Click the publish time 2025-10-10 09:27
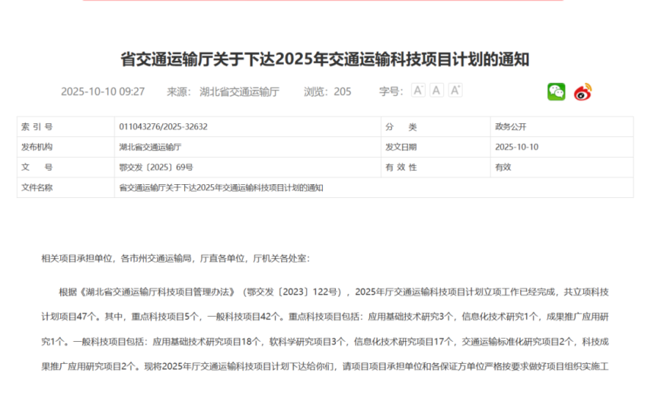 (x=103, y=91)
